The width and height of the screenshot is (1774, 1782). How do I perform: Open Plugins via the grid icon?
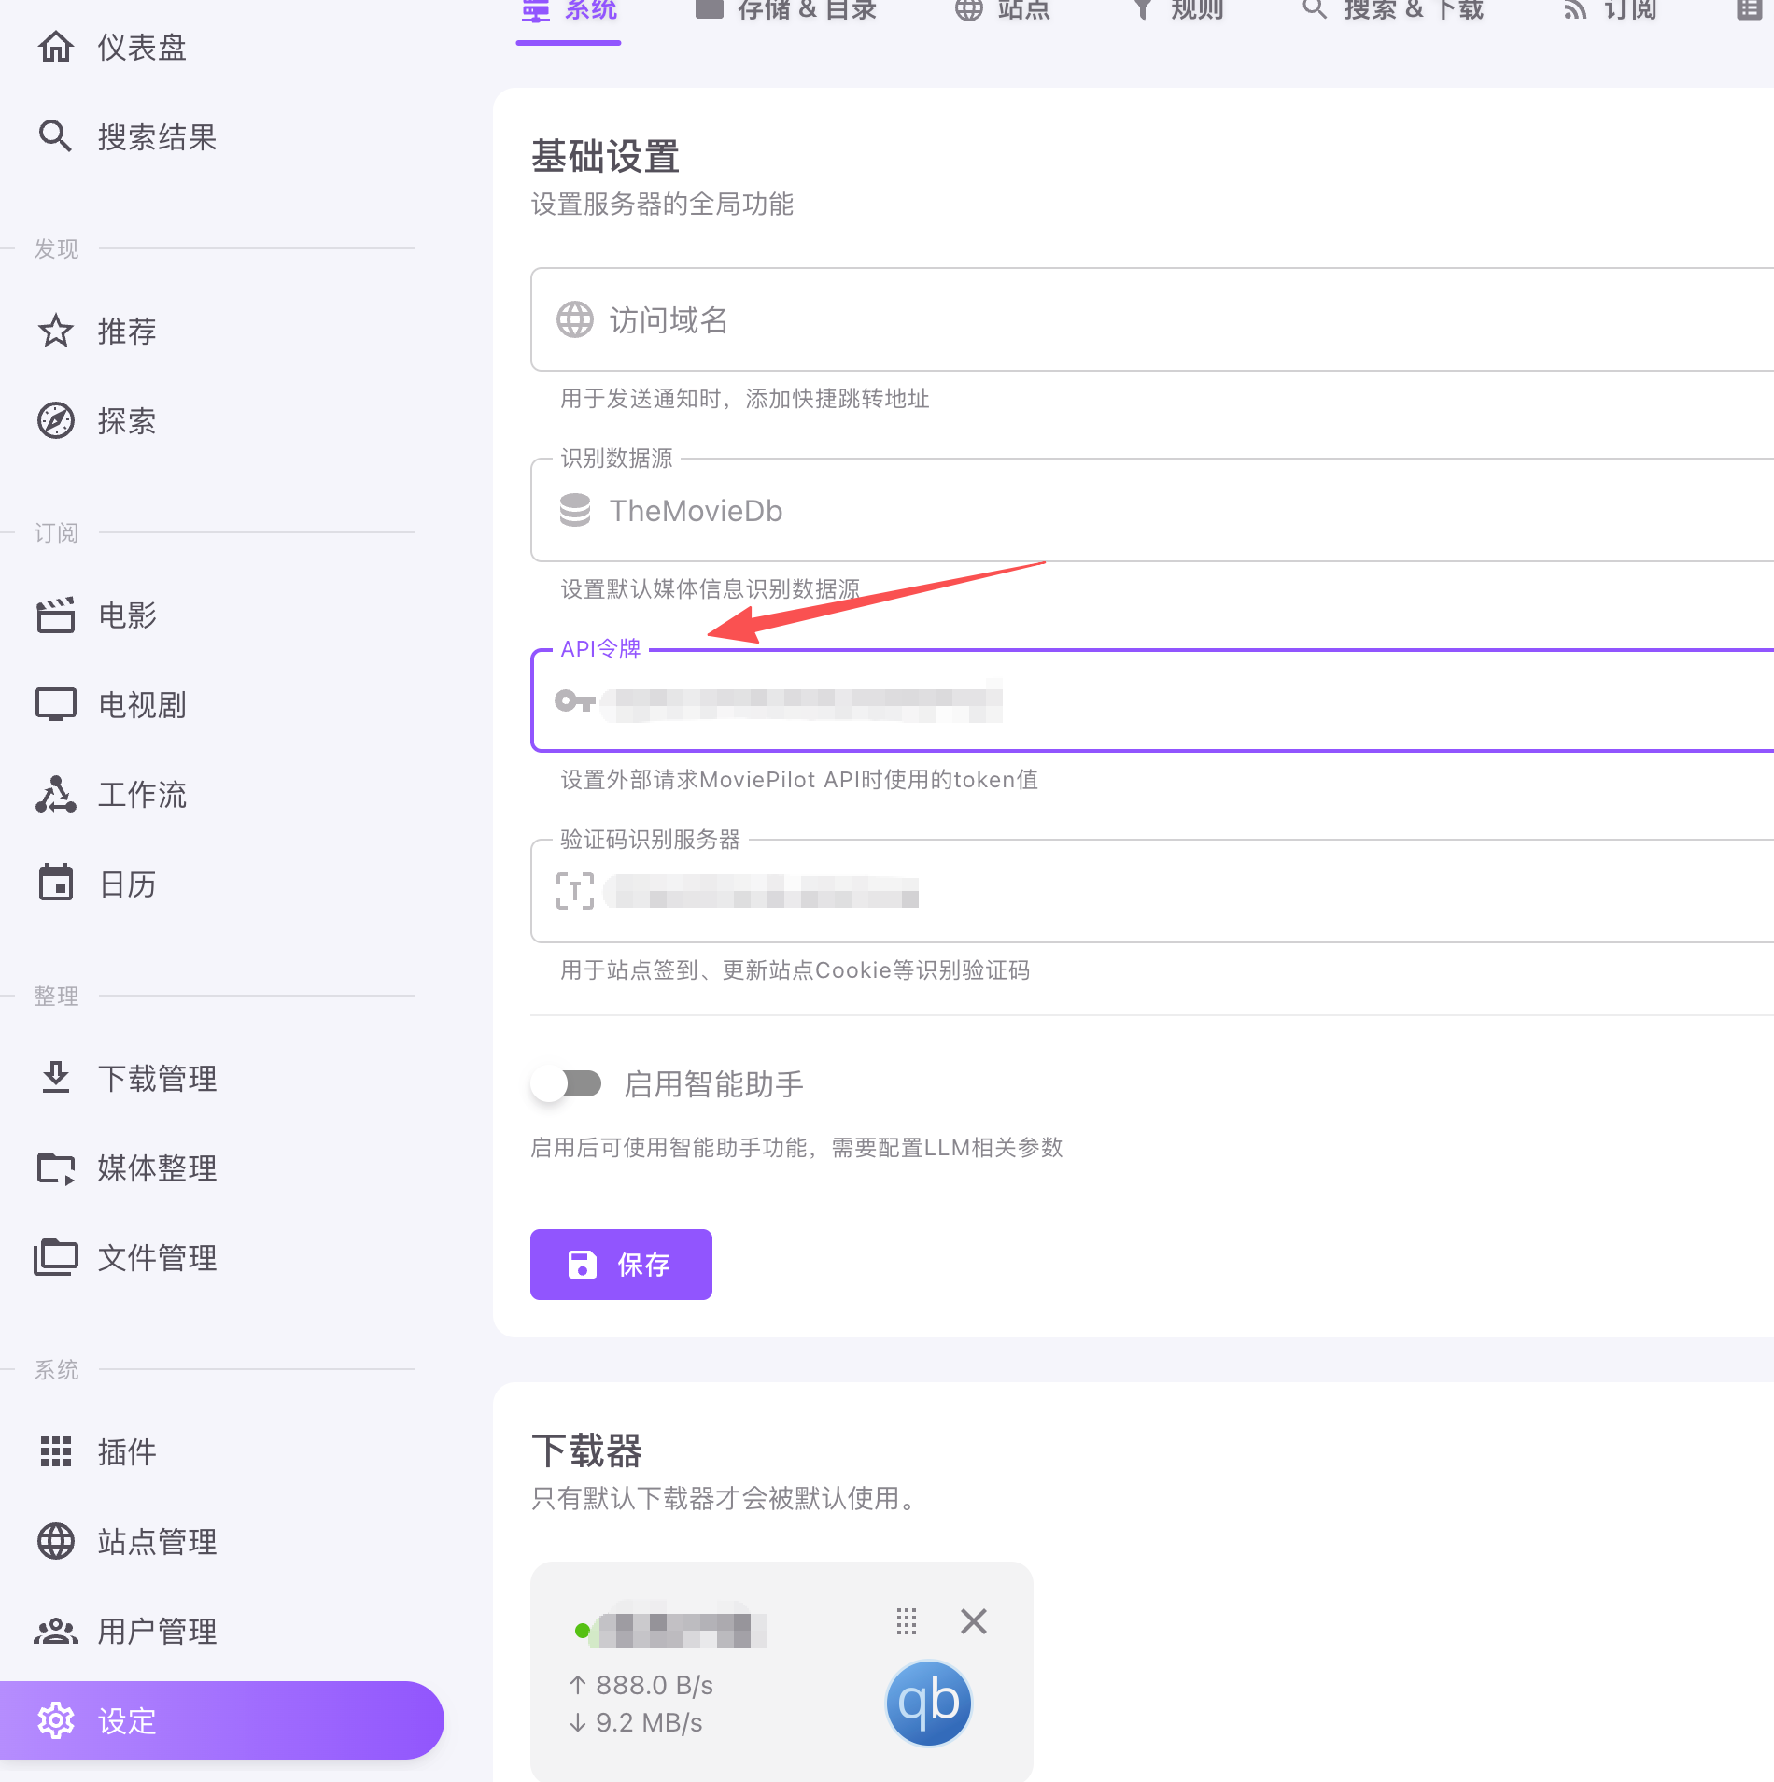tap(56, 1451)
